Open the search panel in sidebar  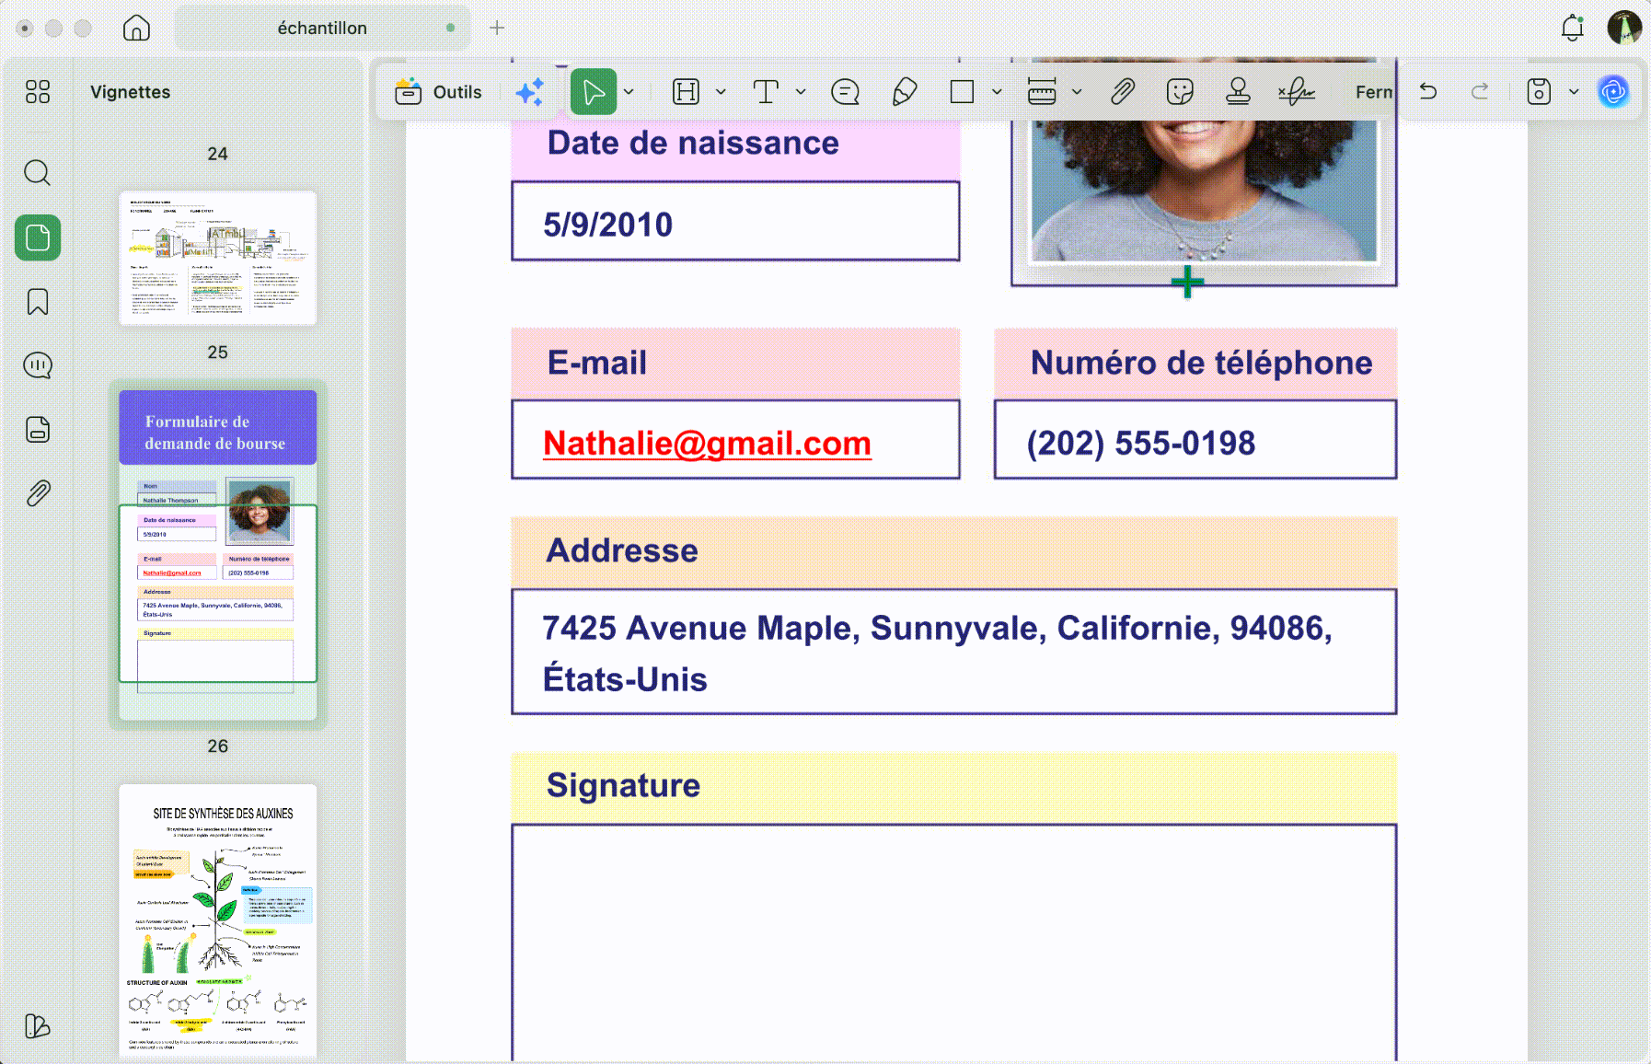(x=38, y=173)
